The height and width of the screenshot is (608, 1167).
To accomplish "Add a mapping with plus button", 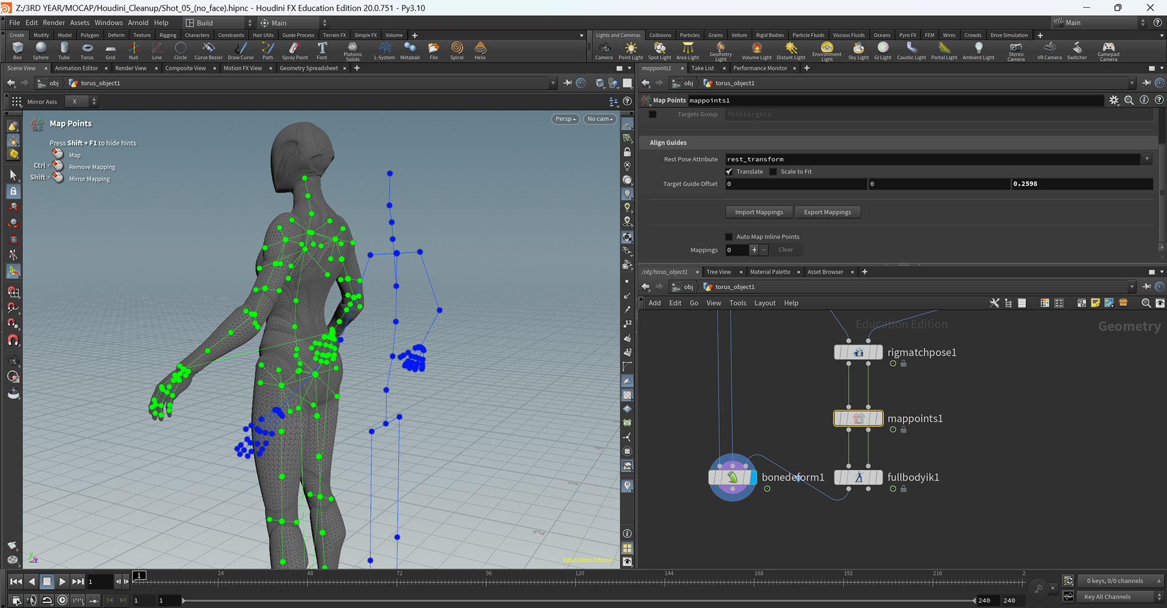I will (x=754, y=250).
